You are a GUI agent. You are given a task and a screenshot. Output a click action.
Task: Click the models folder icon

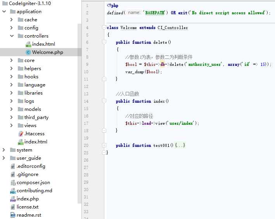tap(21, 109)
